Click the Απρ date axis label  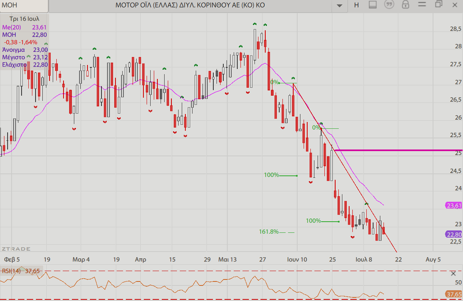pos(141,260)
